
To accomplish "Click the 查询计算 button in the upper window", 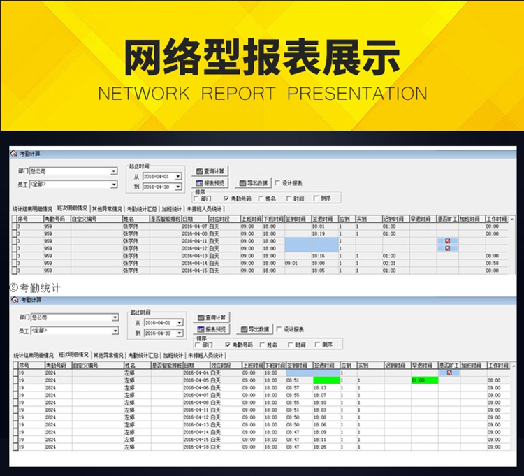I will (x=211, y=171).
